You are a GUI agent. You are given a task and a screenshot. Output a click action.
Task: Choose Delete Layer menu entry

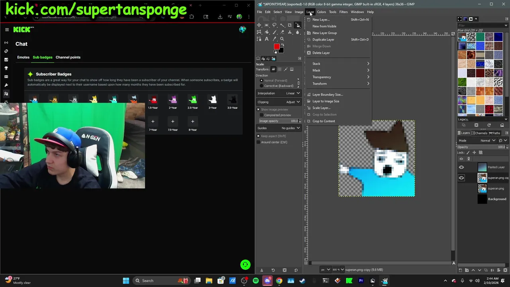(x=339, y=53)
